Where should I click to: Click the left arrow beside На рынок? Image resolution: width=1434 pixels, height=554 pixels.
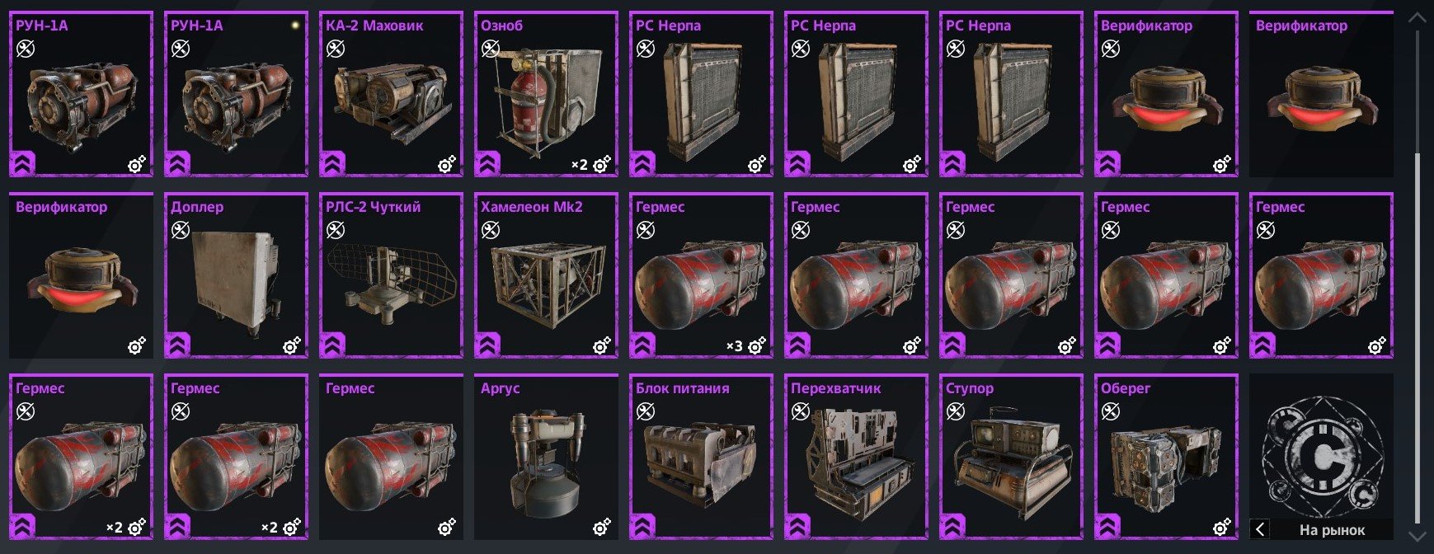pyautogui.click(x=1259, y=529)
